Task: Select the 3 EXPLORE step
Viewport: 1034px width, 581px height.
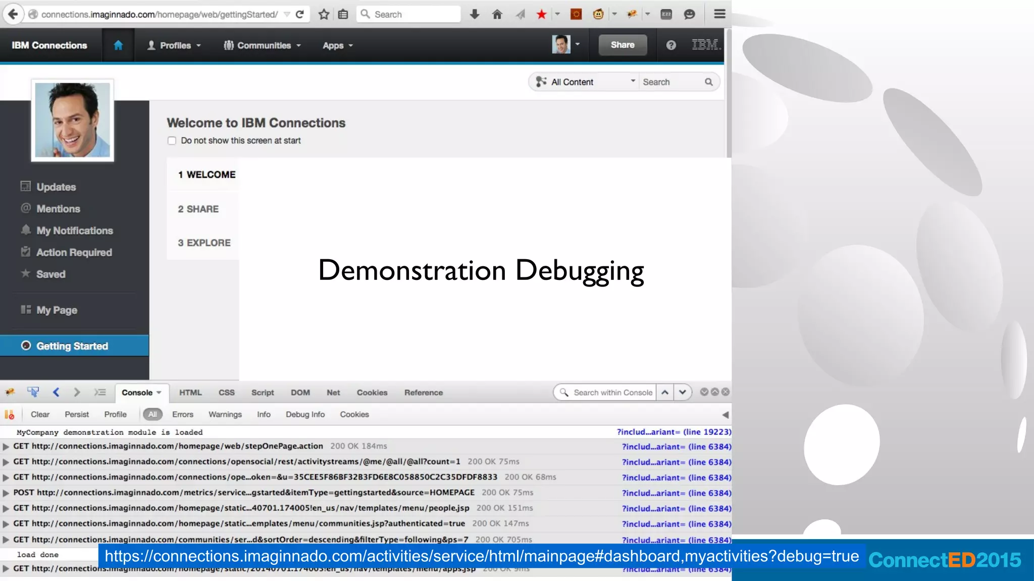Action: click(x=204, y=243)
